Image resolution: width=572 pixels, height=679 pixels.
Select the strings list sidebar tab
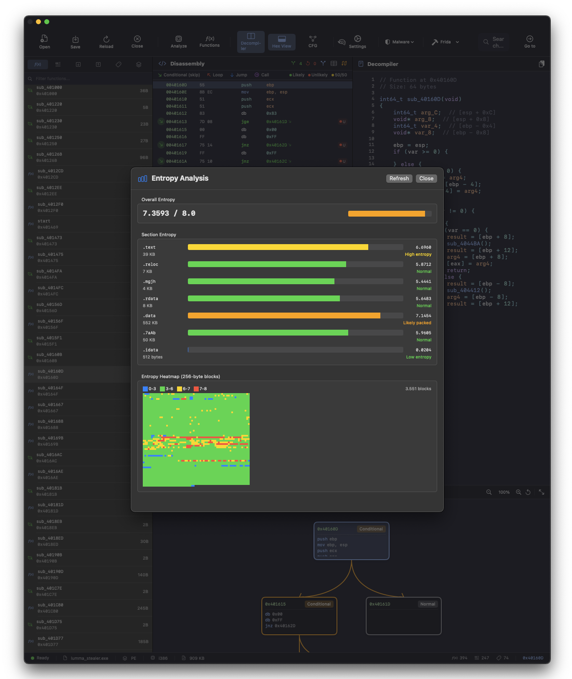point(58,64)
